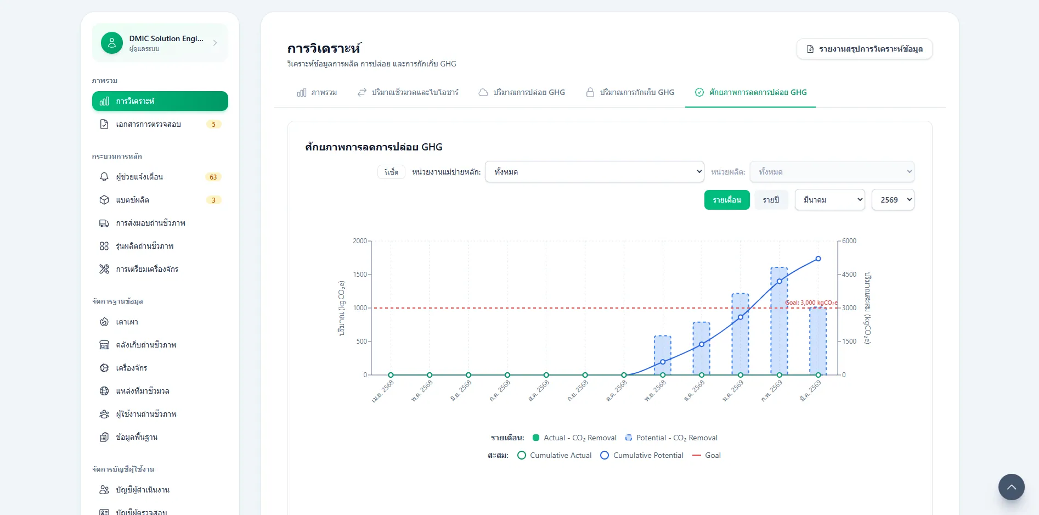The image size is (1039, 515).
Task: Toggle Cumulative Potential legend series
Action: [642, 455]
